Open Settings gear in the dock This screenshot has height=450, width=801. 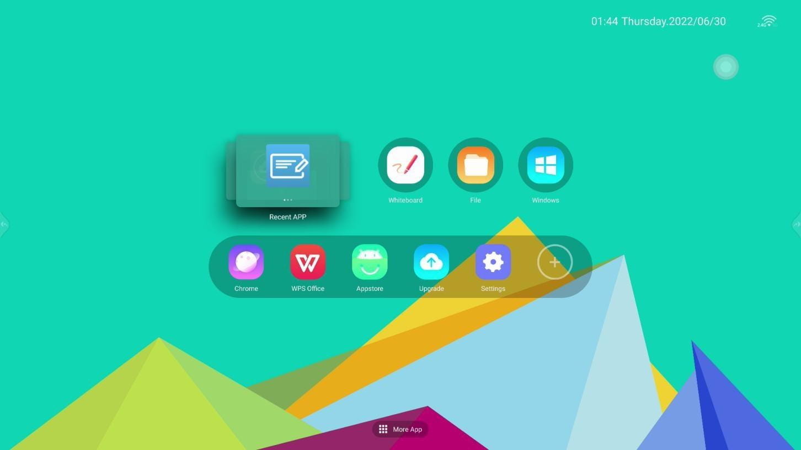pos(493,262)
